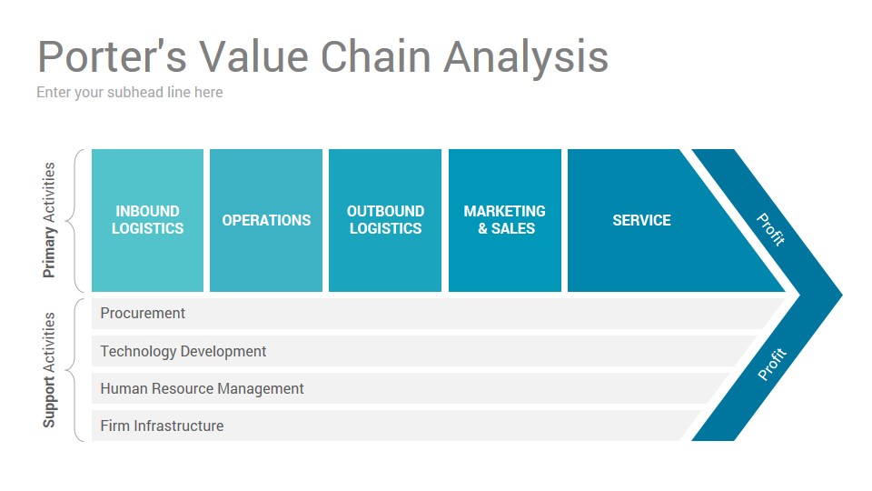Select the Outbound Logistics block
The image size is (872, 491).
(x=385, y=220)
